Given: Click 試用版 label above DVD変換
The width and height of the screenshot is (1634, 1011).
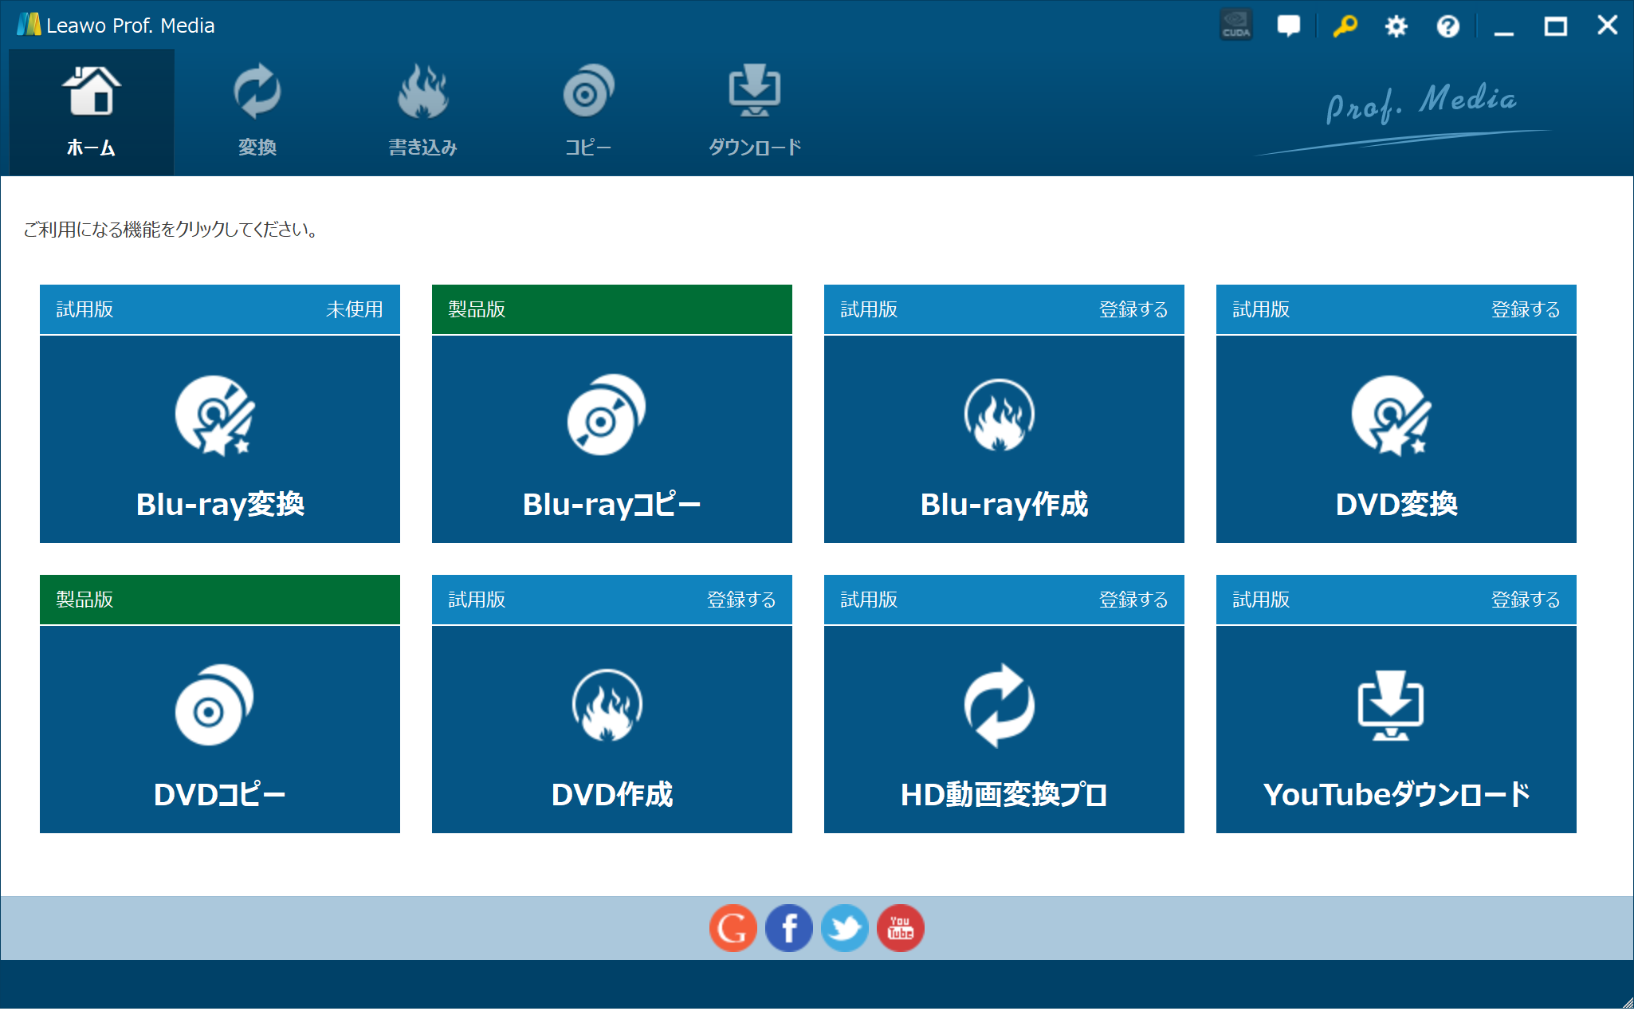Looking at the screenshot, I should tap(1261, 309).
